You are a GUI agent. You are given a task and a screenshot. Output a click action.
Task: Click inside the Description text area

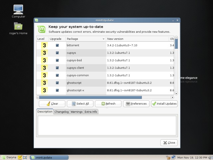(107, 125)
